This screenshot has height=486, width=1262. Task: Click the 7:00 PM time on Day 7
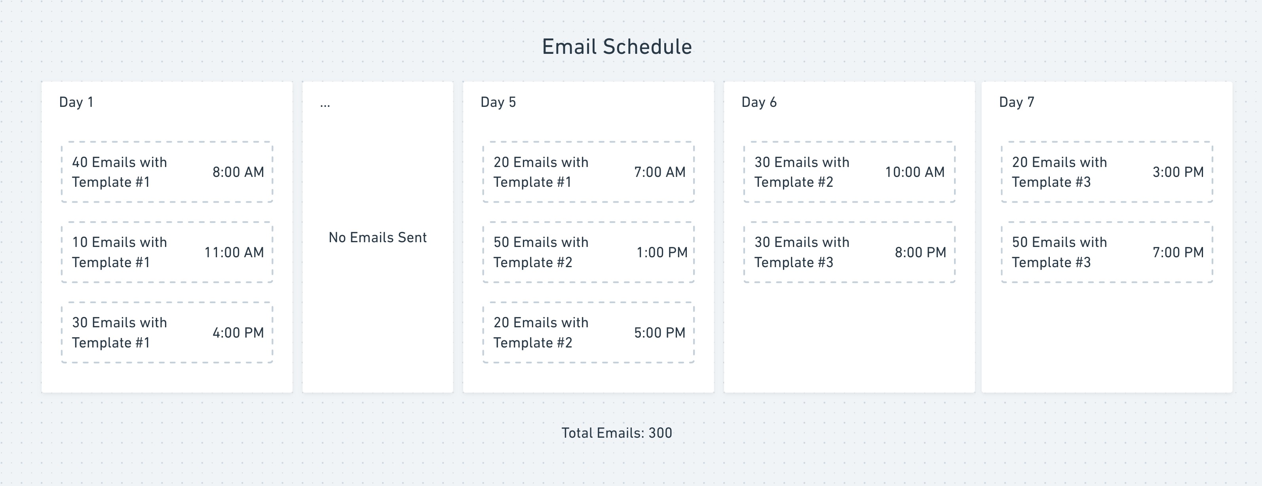click(1178, 252)
